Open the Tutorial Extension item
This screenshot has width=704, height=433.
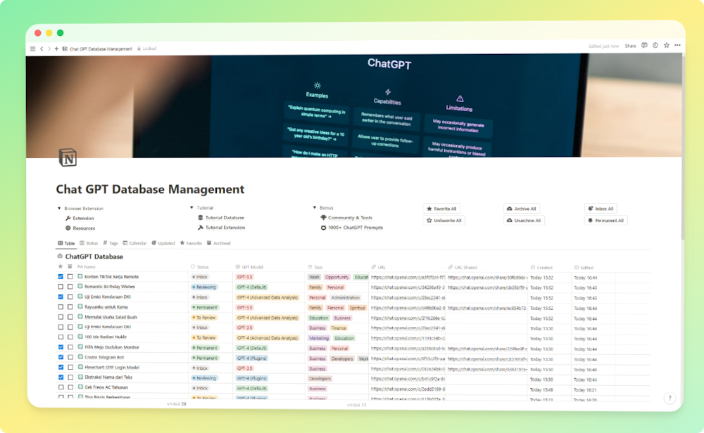tap(227, 228)
